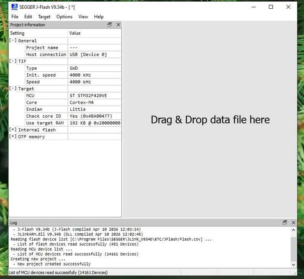Close the J-Flash window
304x279 pixels.
(x=288, y=7)
